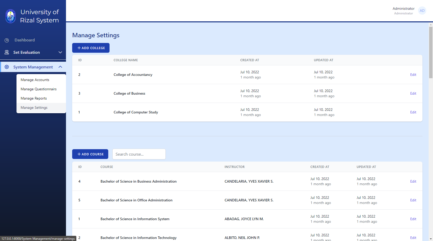Expand the Set Evaluation dropdown chevron
This screenshot has width=433, height=241.
[x=60, y=52]
